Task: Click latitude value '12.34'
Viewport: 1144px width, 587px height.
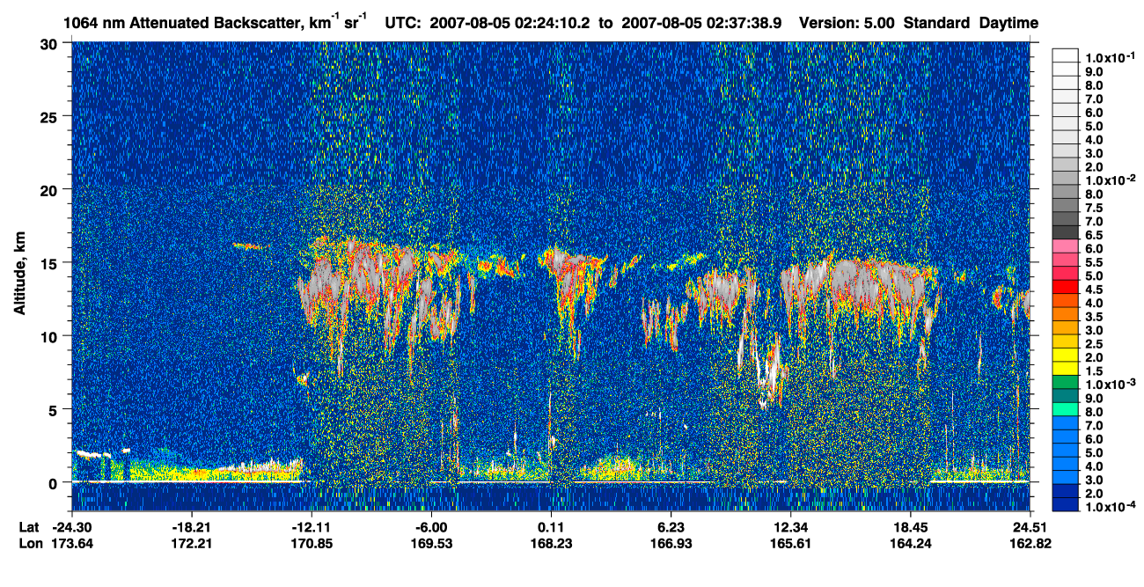Action: click(x=791, y=527)
